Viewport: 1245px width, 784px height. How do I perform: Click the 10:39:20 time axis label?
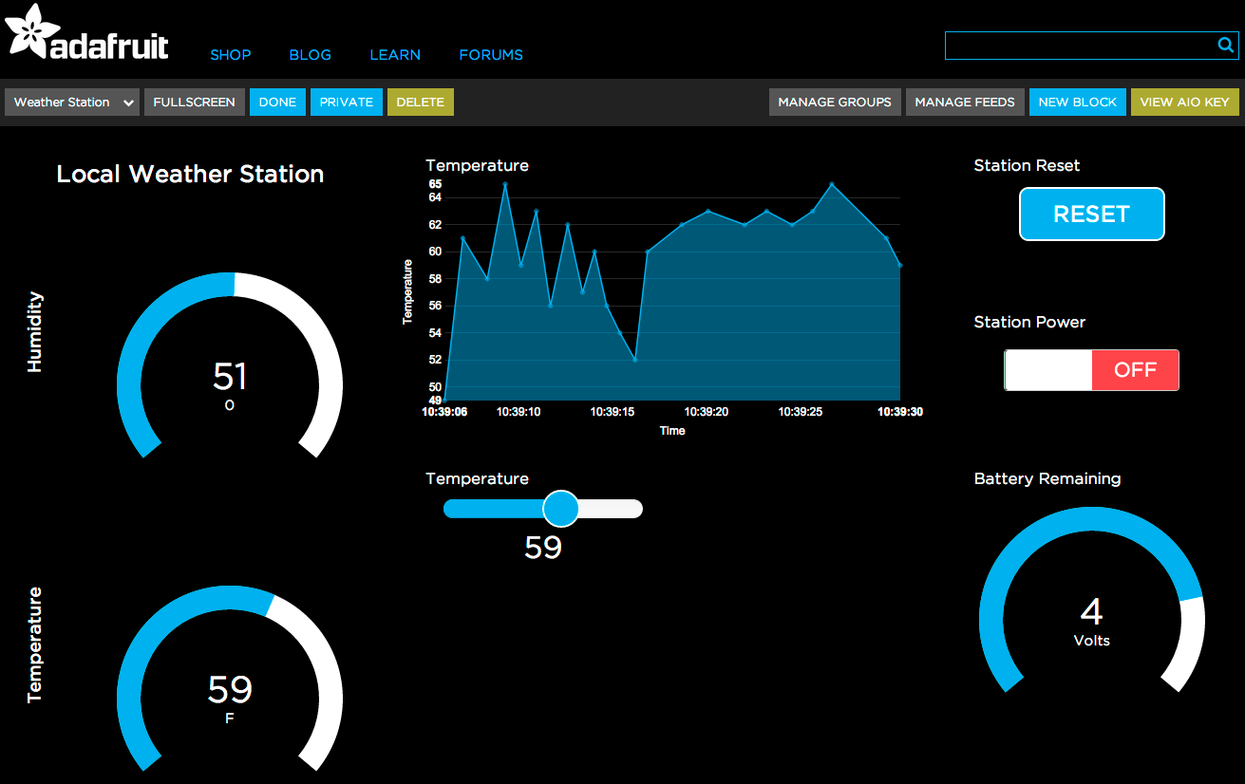[x=706, y=412]
